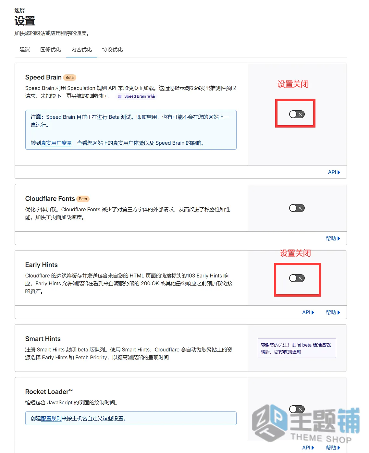The height and width of the screenshot is (453, 369).
Task: Expand 帮助 under Cloudflare Fonts
Action: click(333, 239)
